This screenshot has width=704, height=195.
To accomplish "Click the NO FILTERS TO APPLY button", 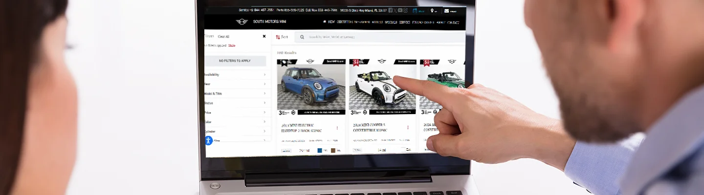I will coord(235,61).
